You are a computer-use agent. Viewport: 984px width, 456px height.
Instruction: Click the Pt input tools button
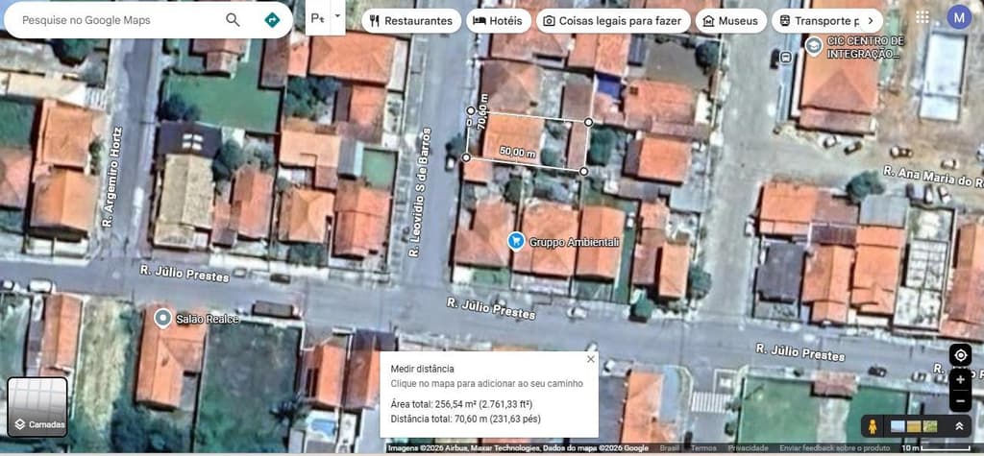pos(318,17)
